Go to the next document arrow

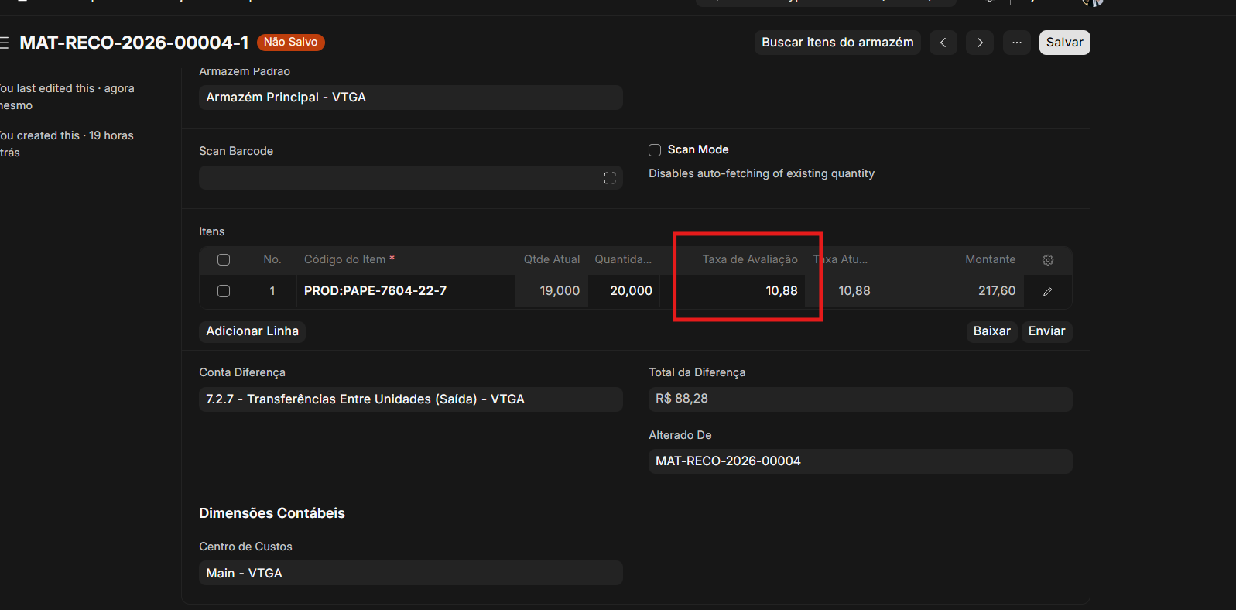tap(979, 43)
